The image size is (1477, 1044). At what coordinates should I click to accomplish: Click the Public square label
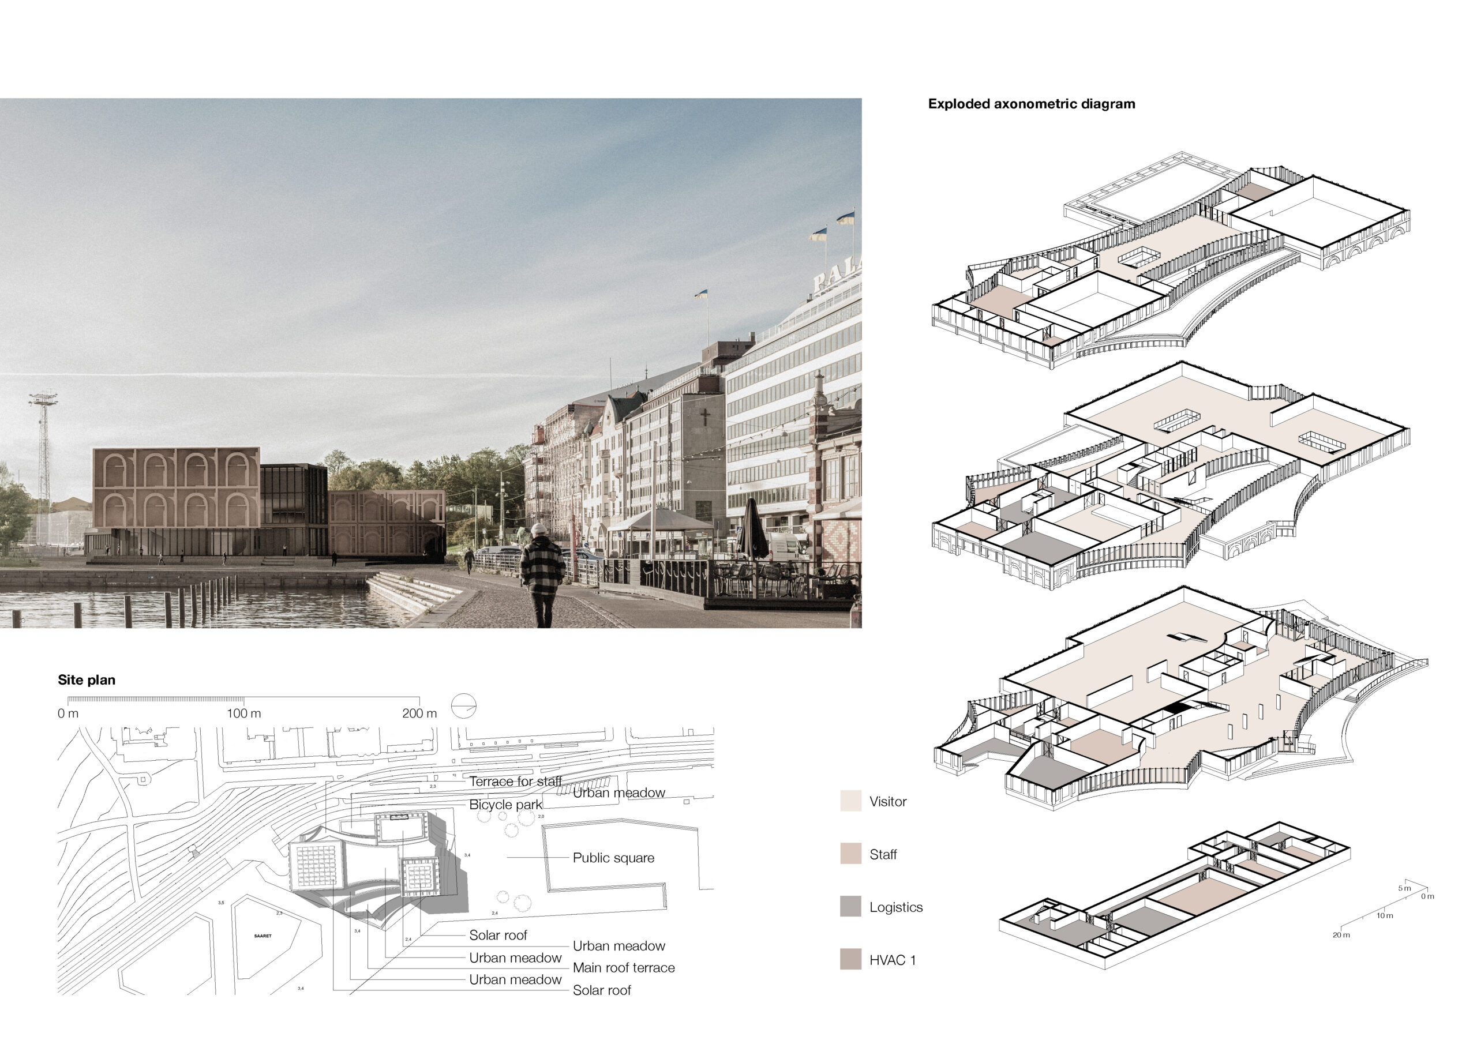coord(613,858)
